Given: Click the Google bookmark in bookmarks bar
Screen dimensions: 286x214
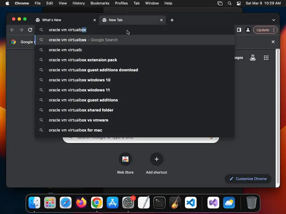Looking at the screenshot, I should pyautogui.click(x=23, y=42).
